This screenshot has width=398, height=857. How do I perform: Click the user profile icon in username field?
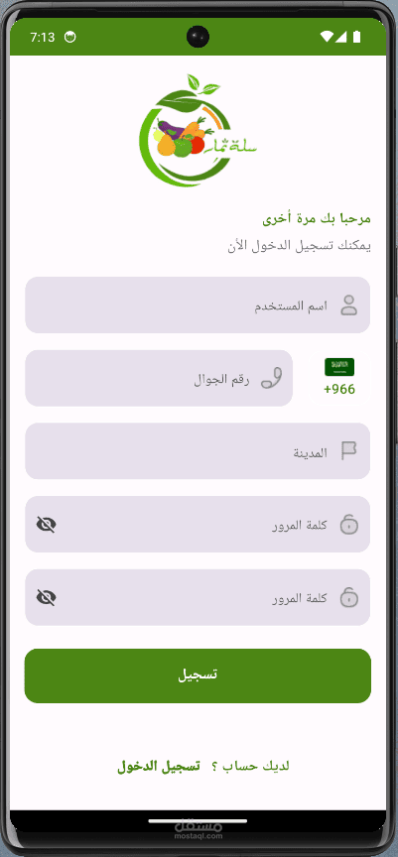click(348, 305)
